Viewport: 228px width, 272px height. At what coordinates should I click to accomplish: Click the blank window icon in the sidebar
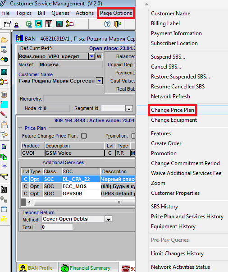(4, 209)
